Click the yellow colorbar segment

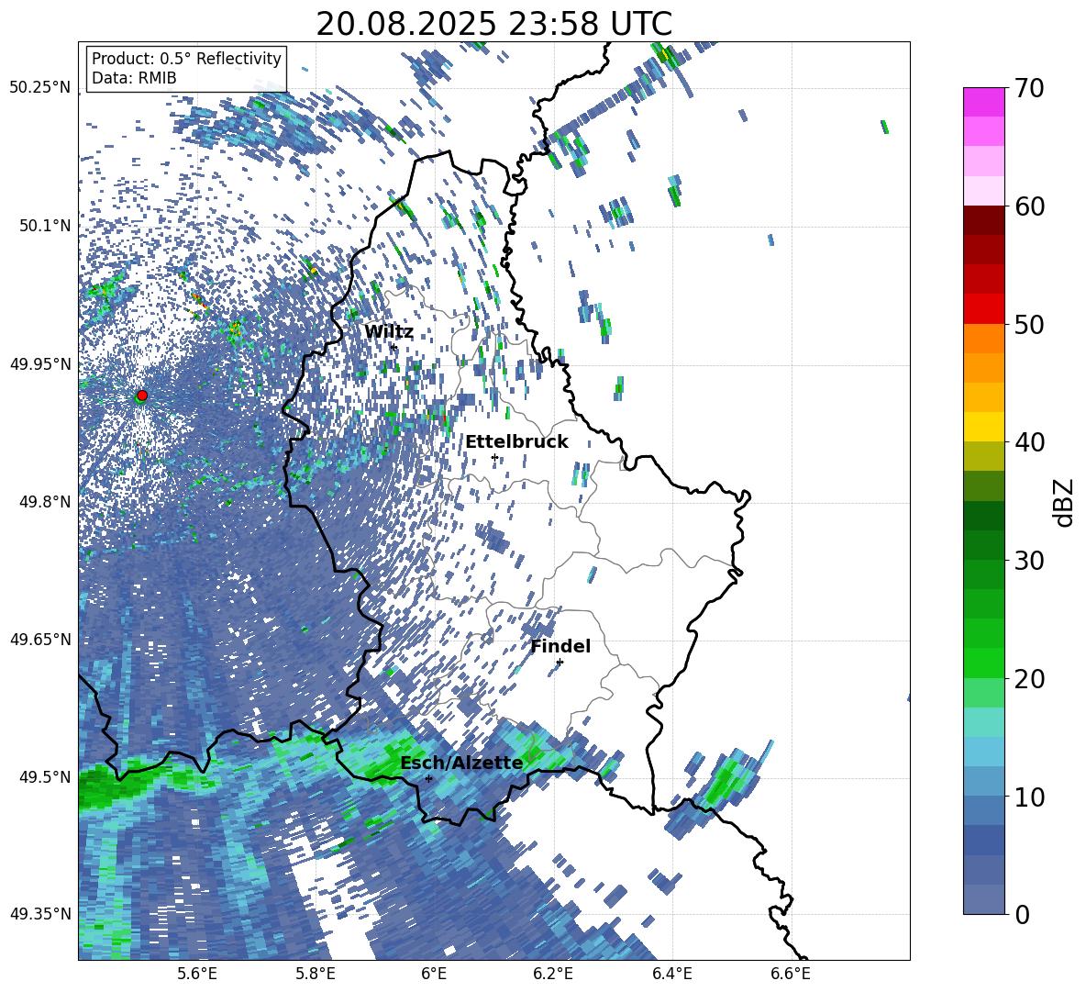[983, 427]
